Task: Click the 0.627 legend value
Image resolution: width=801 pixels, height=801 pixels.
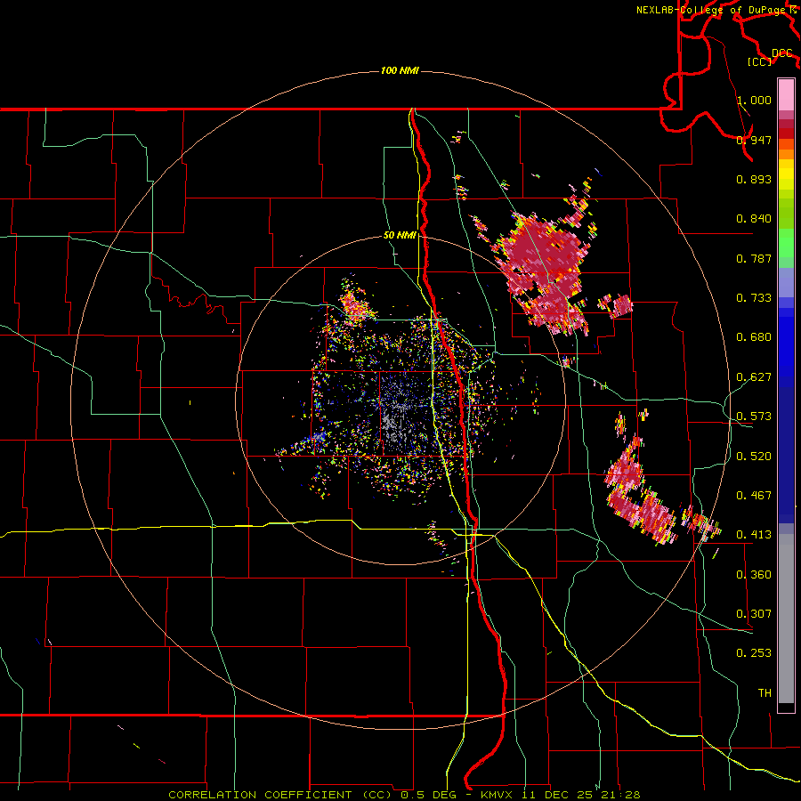Action: tap(754, 377)
